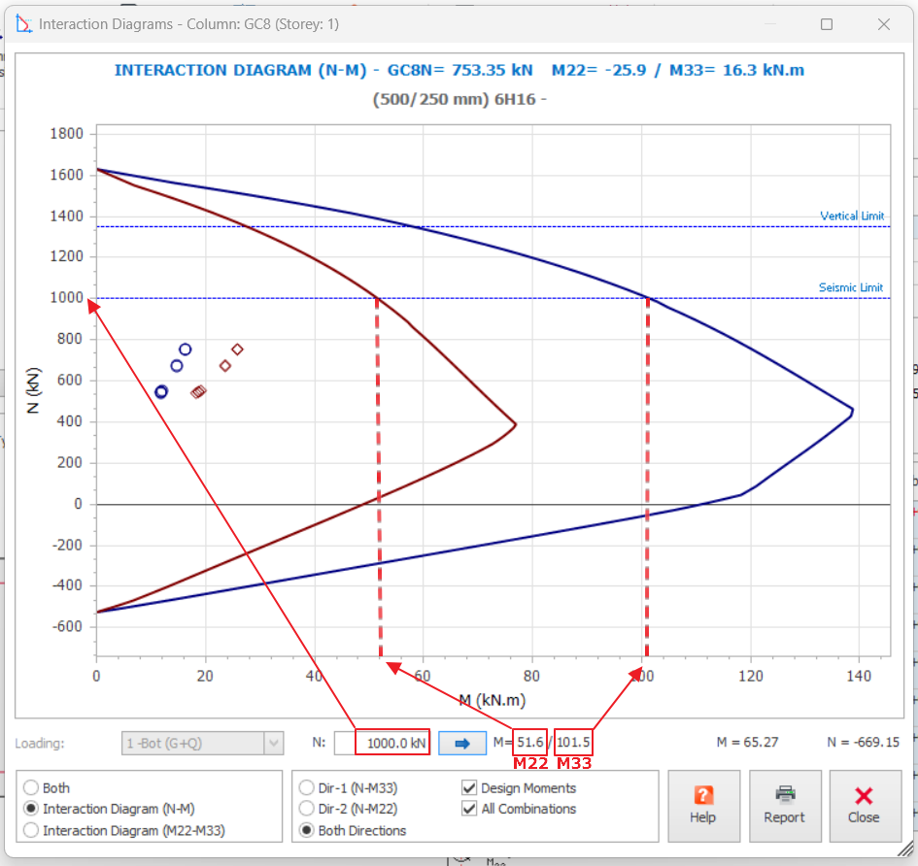918x866 pixels.
Task: Choose the Dir-1 (N-M33) option
Action: tap(308, 788)
